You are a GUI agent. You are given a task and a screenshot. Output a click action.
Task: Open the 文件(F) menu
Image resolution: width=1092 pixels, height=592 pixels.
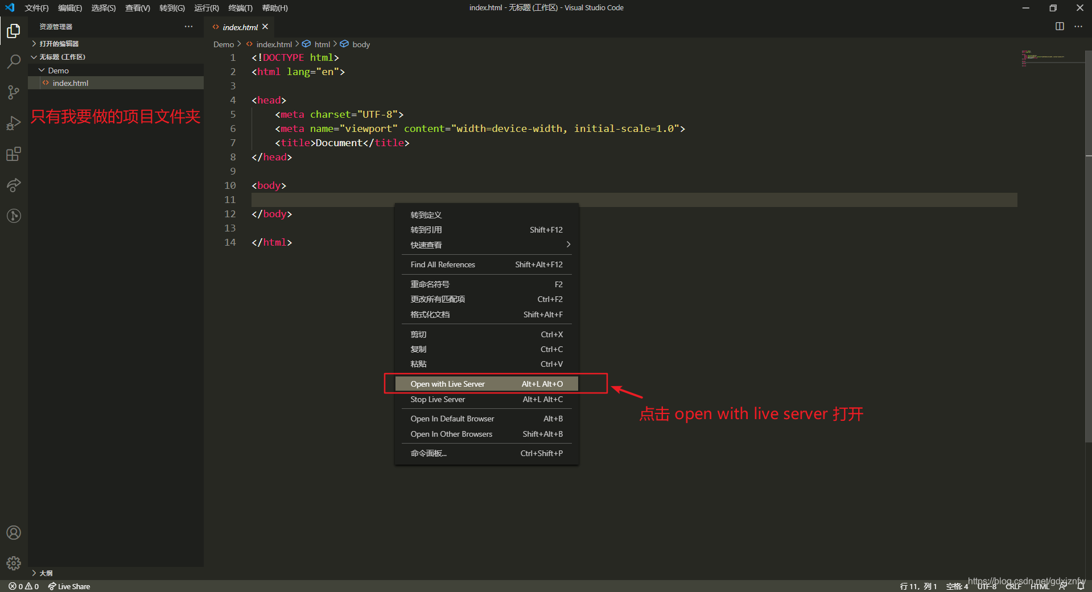click(x=36, y=8)
